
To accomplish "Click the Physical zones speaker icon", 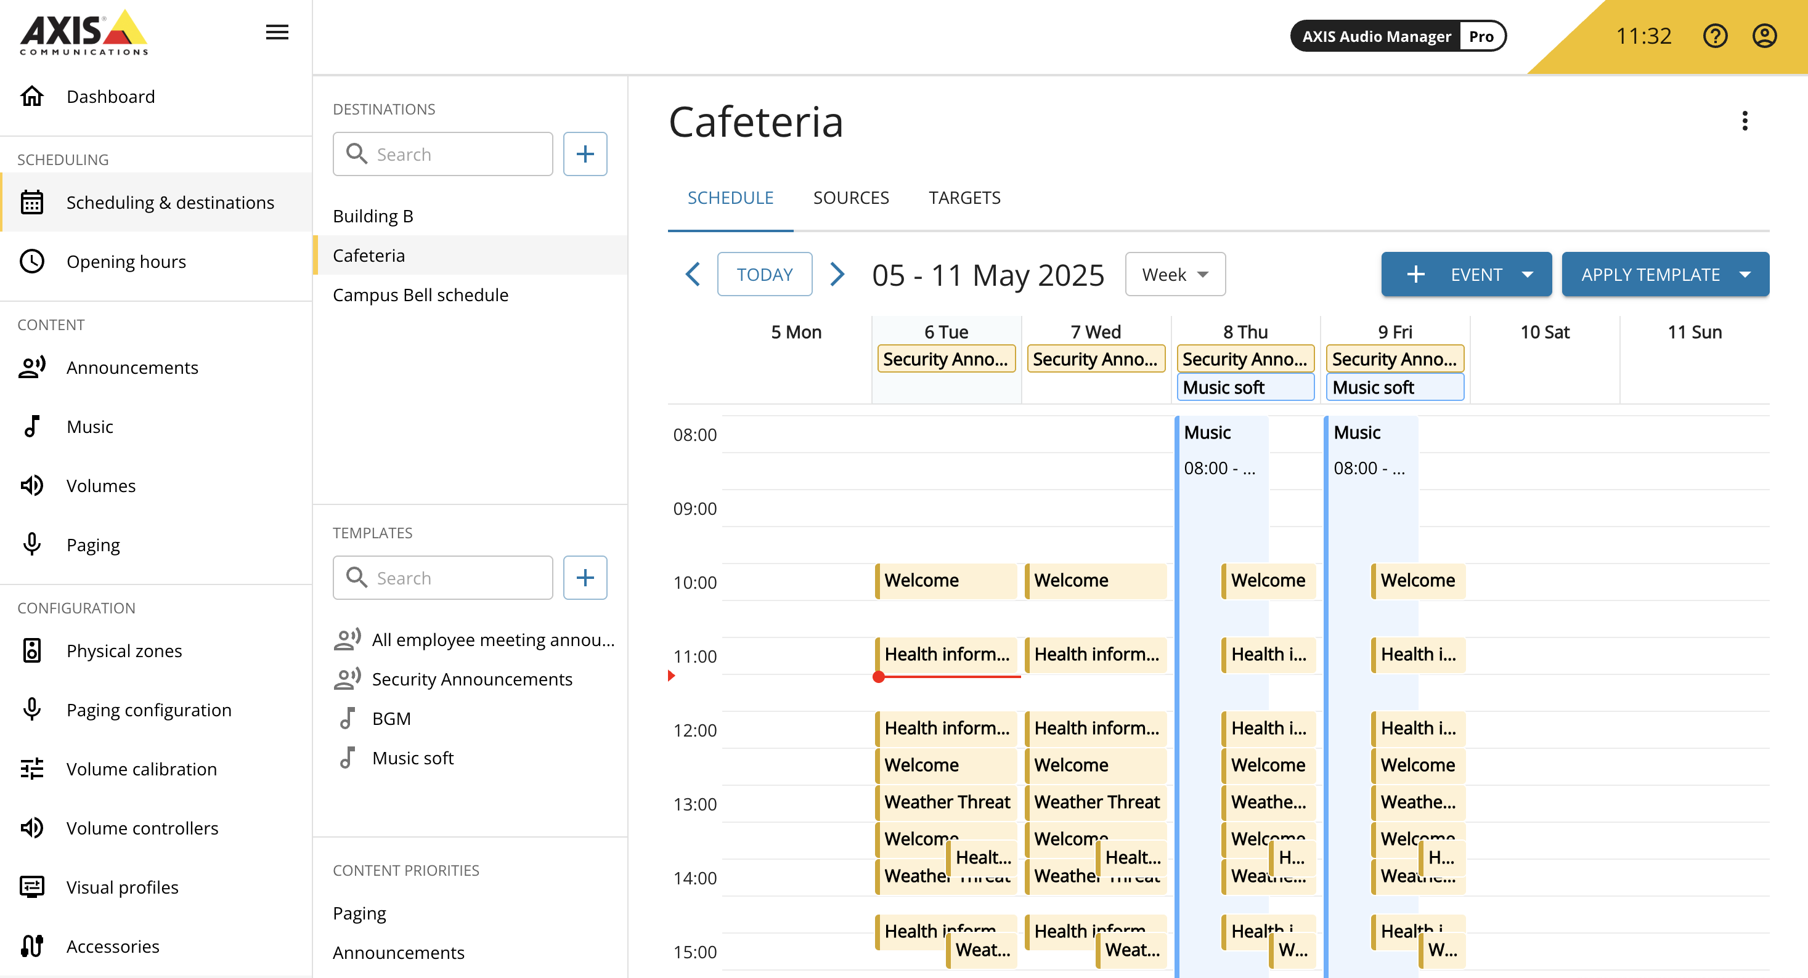I will (32, 650).
